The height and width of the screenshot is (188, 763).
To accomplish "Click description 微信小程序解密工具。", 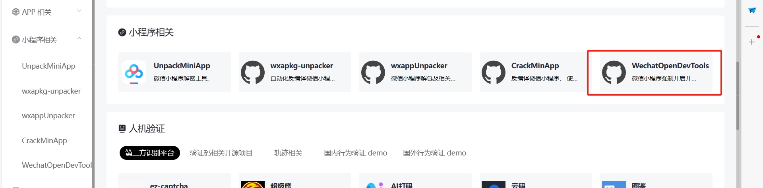I will 182,79.
